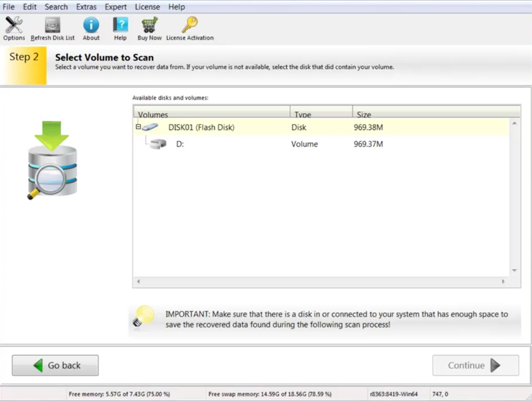The image size is (532, 401).
Task: Click the horizontal scroll right arrow
Action: pos(503,281)
